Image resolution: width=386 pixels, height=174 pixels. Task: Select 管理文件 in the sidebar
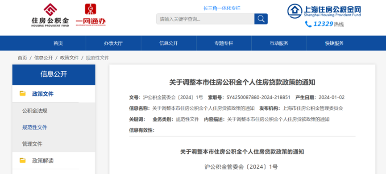tap(32, 144)
